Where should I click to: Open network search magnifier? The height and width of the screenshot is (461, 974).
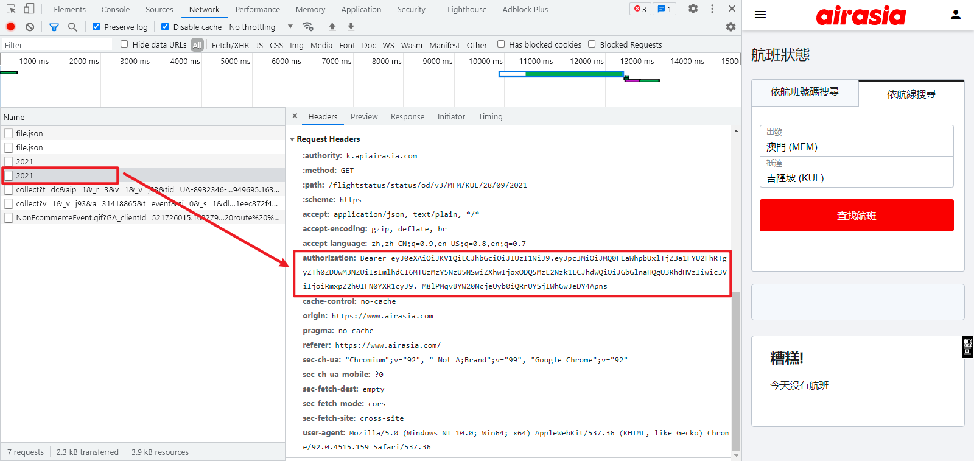[x=72, y=27]
